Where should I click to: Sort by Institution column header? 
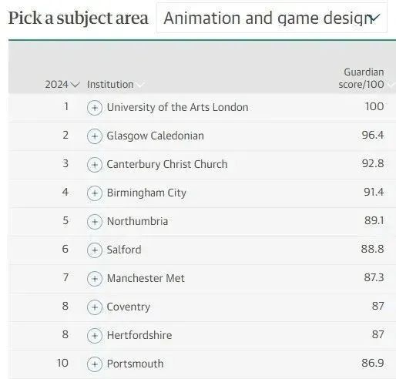(116, 85)
